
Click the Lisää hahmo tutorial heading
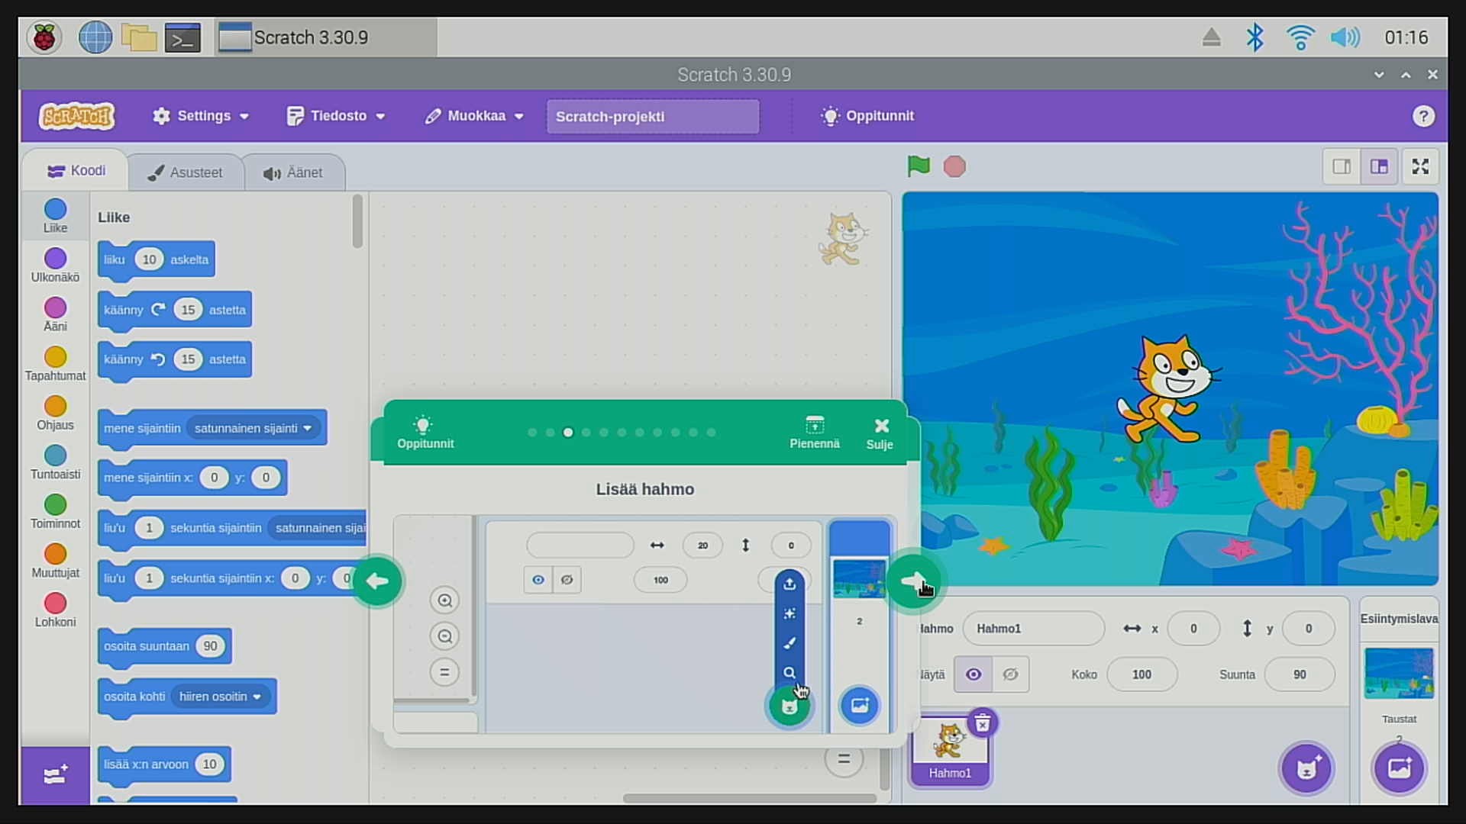pyautogui.click(x=645, y=489)
